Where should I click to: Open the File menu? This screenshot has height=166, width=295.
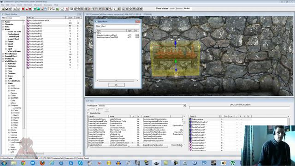2,5
